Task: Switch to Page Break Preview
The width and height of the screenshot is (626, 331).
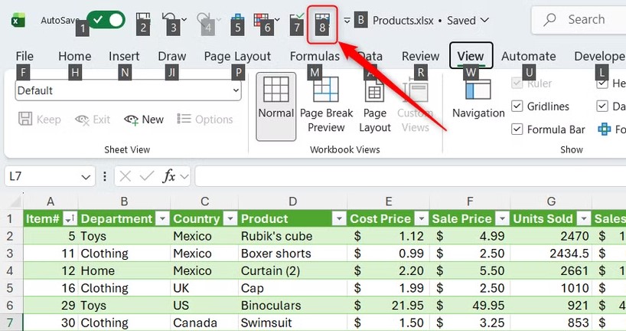Action: tap(326, 107)
